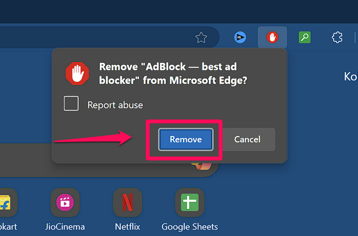Click the Netflix text label

point(128,227)
